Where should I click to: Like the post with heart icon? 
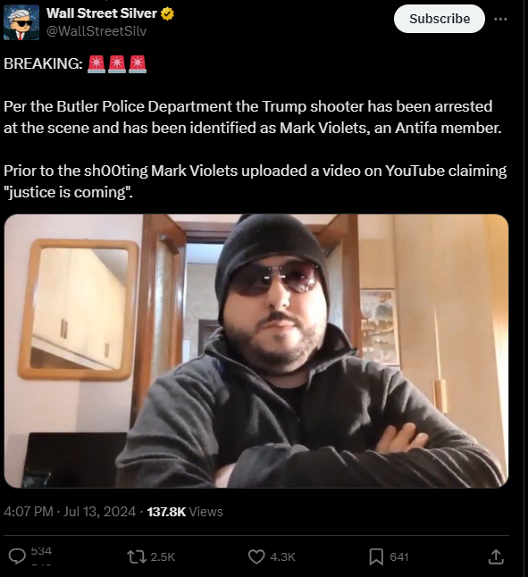point(256,556)
